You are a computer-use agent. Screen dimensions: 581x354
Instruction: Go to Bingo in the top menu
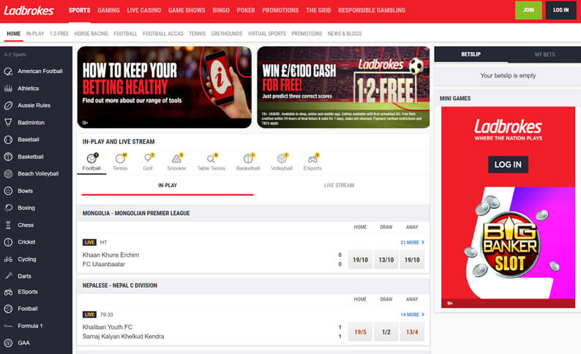[x=221, y=10]
